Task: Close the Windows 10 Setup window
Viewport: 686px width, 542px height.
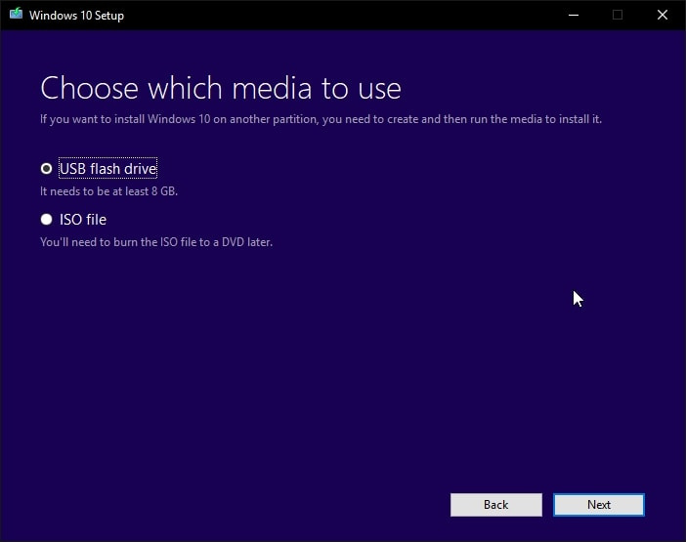Action: pos(663,15)
